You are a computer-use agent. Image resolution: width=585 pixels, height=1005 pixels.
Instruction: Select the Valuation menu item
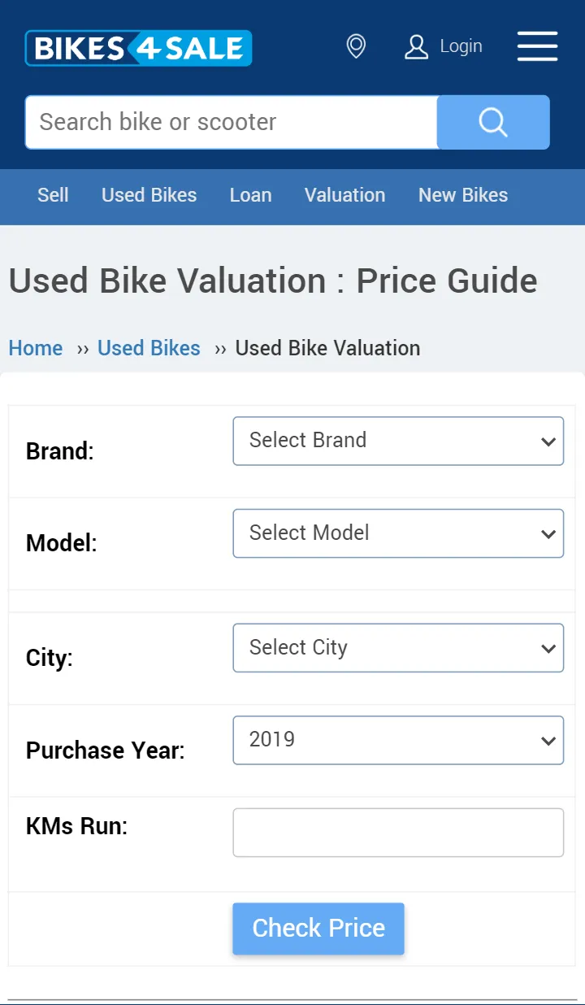point(345,195)
